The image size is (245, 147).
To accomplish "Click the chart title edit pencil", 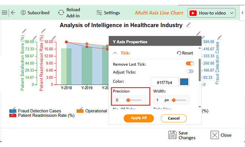I will tap(188, 25).
